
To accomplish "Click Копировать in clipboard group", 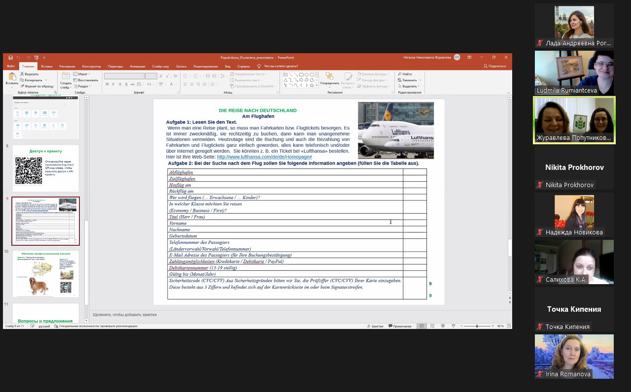I will tap(31, 80).
